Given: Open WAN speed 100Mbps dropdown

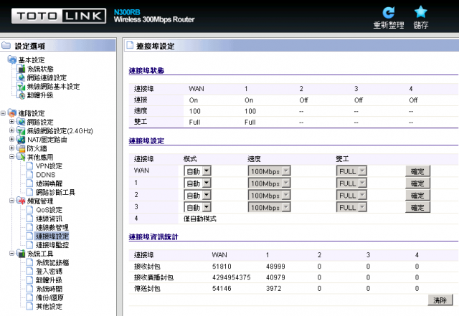Looking at the screenshot, I should point(269,171).
